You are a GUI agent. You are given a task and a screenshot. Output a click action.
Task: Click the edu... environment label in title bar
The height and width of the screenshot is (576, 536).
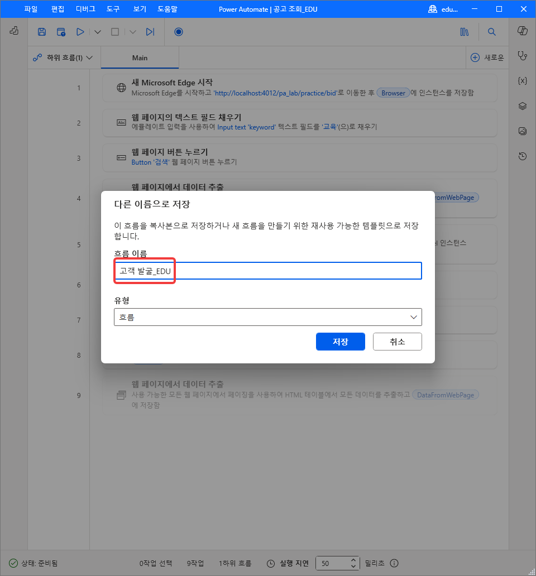click(449, 9)
